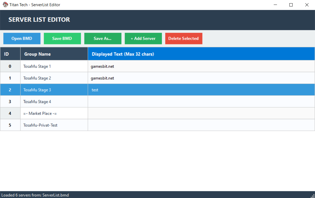
Task: Add a new server with + Add Server
Action: point(143,38)
